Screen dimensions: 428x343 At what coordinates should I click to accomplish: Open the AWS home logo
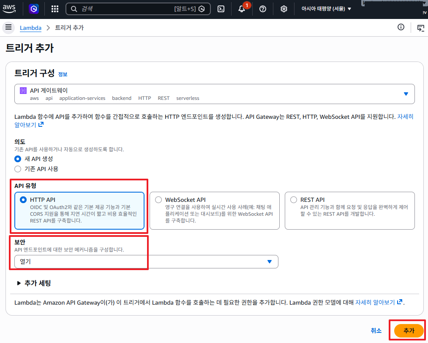(9, 9)
